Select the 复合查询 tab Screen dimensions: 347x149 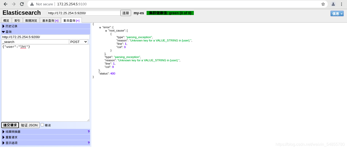[x=71, y=20]
